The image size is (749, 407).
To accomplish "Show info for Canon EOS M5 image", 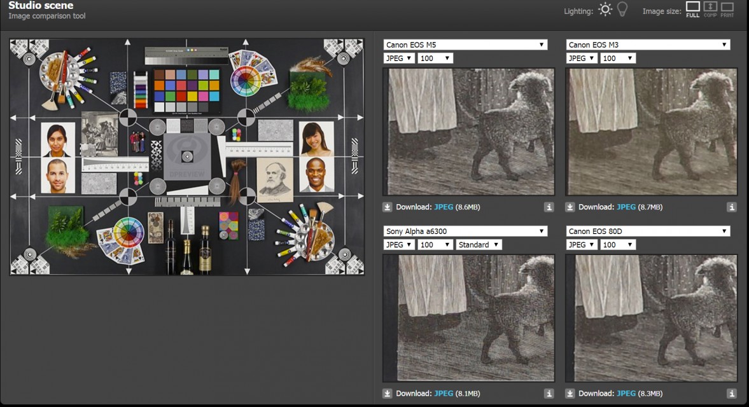I will click(549, 207).
